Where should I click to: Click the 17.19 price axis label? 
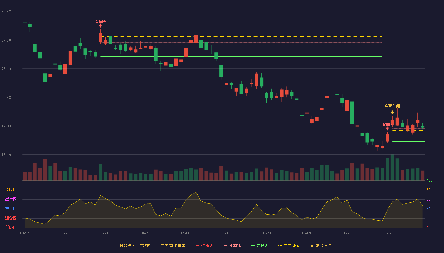pos(6,155)
